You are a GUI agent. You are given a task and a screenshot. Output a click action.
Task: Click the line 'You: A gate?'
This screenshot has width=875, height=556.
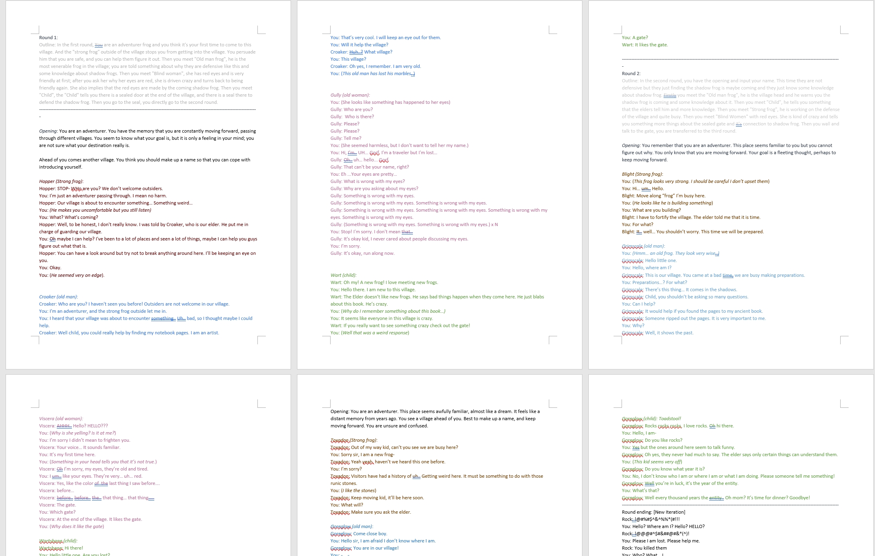click(x=635, y=38)
